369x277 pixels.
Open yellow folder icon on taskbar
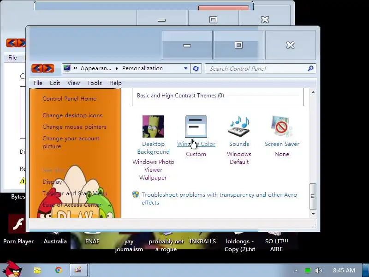tap(37, 270)
